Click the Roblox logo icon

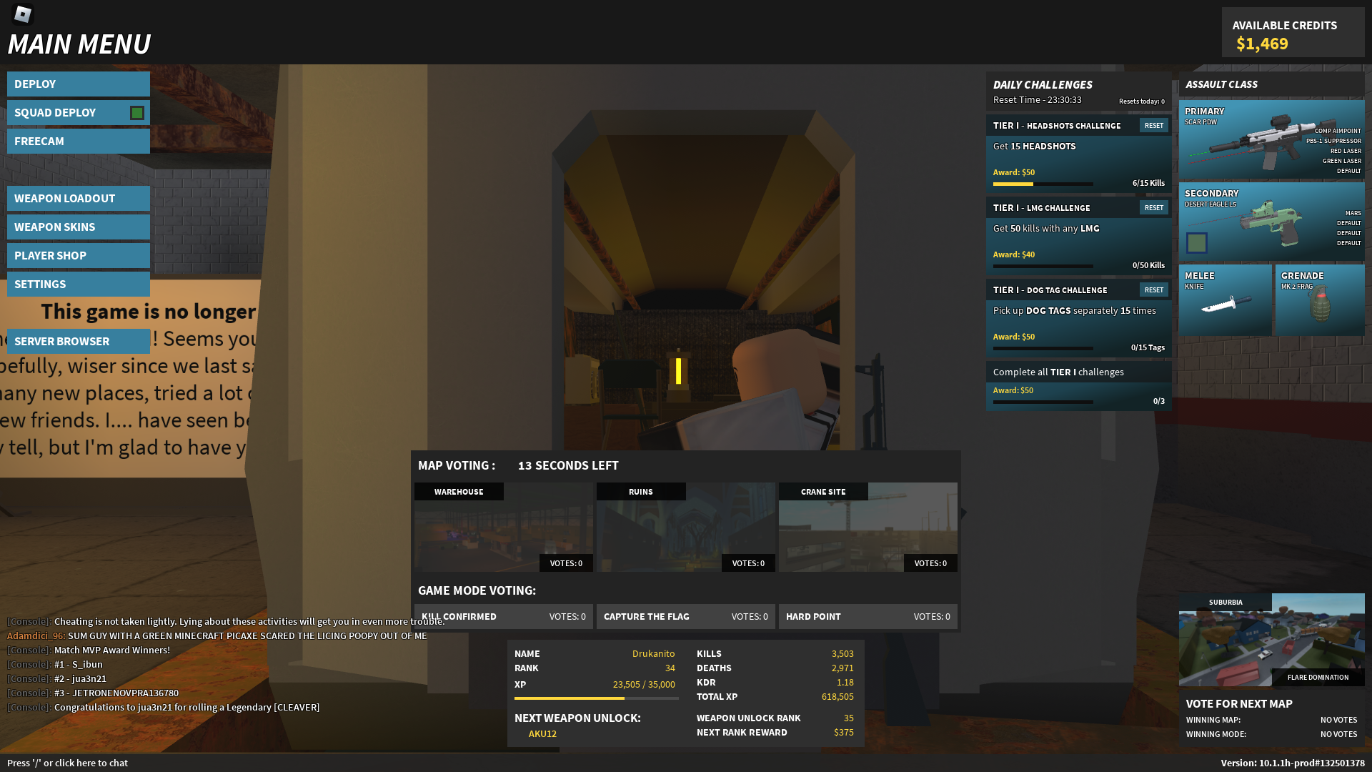coord(23,14)
